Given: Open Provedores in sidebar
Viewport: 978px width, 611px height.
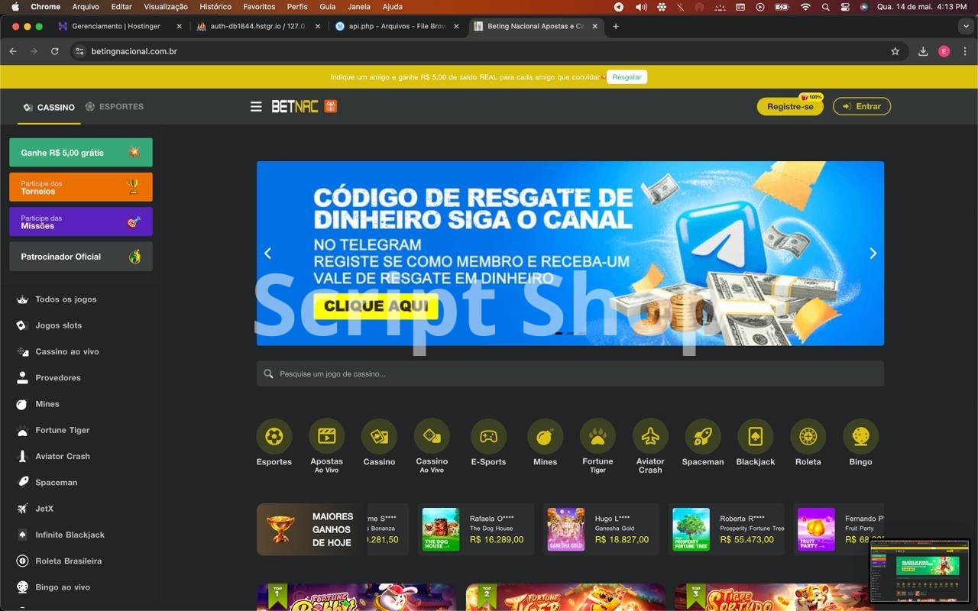Looking at the screenshot, I should point(58,378).
